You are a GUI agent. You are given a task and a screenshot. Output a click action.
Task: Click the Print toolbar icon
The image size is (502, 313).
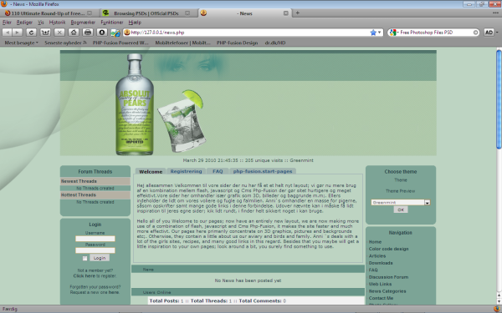coord(87,33)
